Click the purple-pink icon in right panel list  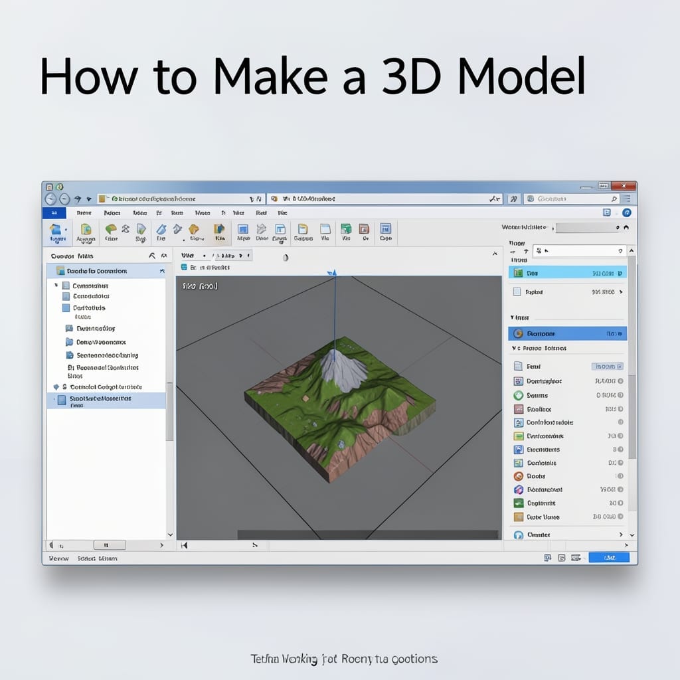click(518, 489)
